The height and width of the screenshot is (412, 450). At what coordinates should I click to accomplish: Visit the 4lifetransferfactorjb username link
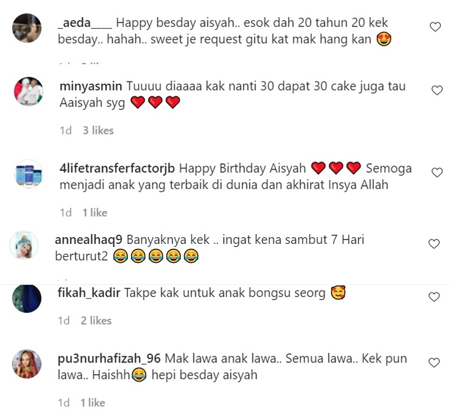(117, 169)
